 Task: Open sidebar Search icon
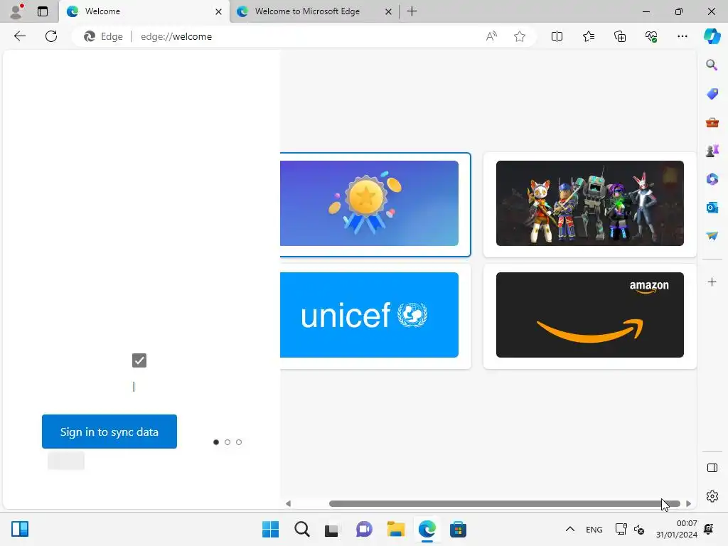[x=712, y=65]
